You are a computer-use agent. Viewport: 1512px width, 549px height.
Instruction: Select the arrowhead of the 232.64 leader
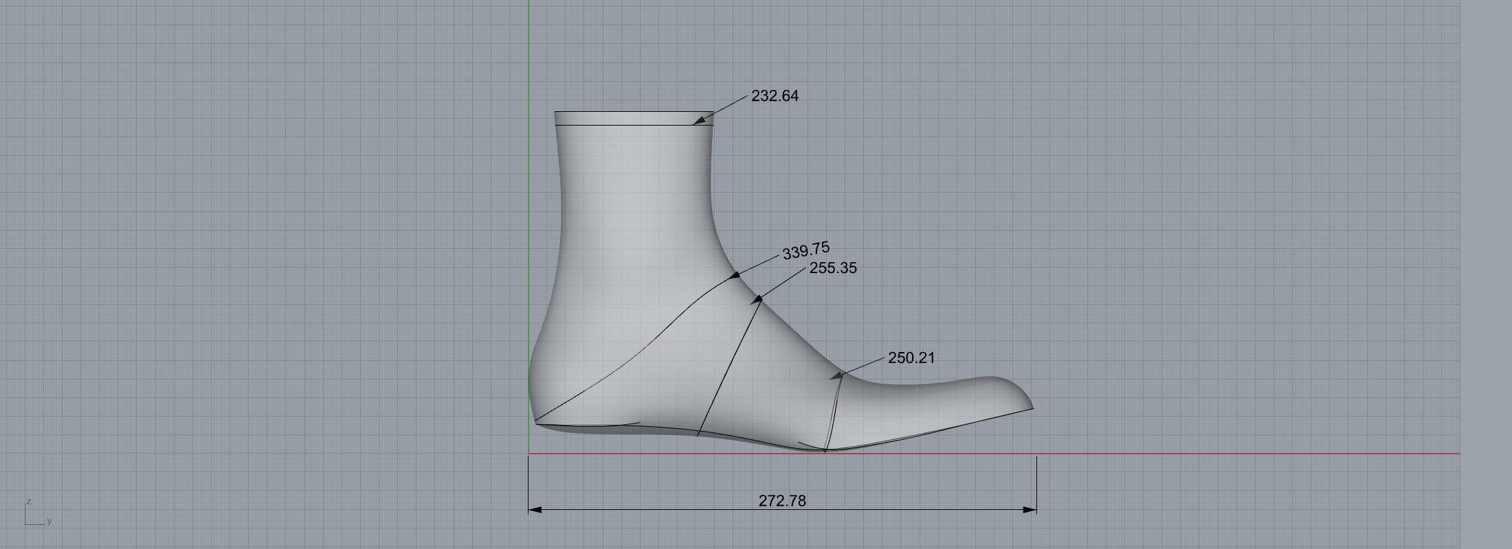pyautogui.click(x=700, y=121)
